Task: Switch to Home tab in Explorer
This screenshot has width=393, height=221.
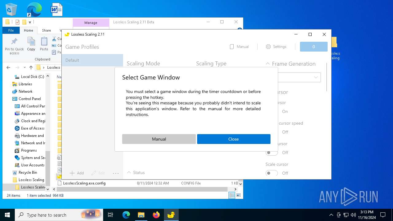Action: (x=28, y=30)
